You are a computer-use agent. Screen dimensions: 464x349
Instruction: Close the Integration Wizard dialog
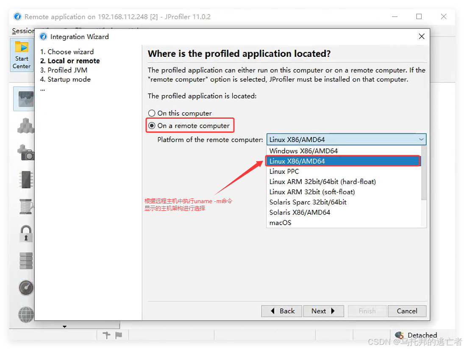422,36
